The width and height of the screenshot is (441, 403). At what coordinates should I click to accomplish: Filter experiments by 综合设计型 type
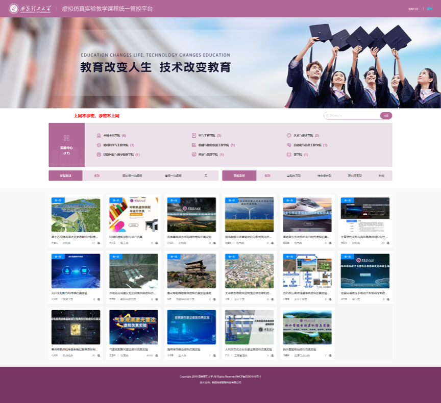point(324,175)
